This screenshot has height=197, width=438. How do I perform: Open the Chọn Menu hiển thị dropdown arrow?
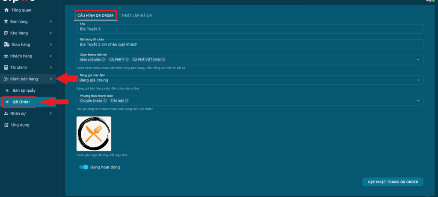click(x=417, y=60)
